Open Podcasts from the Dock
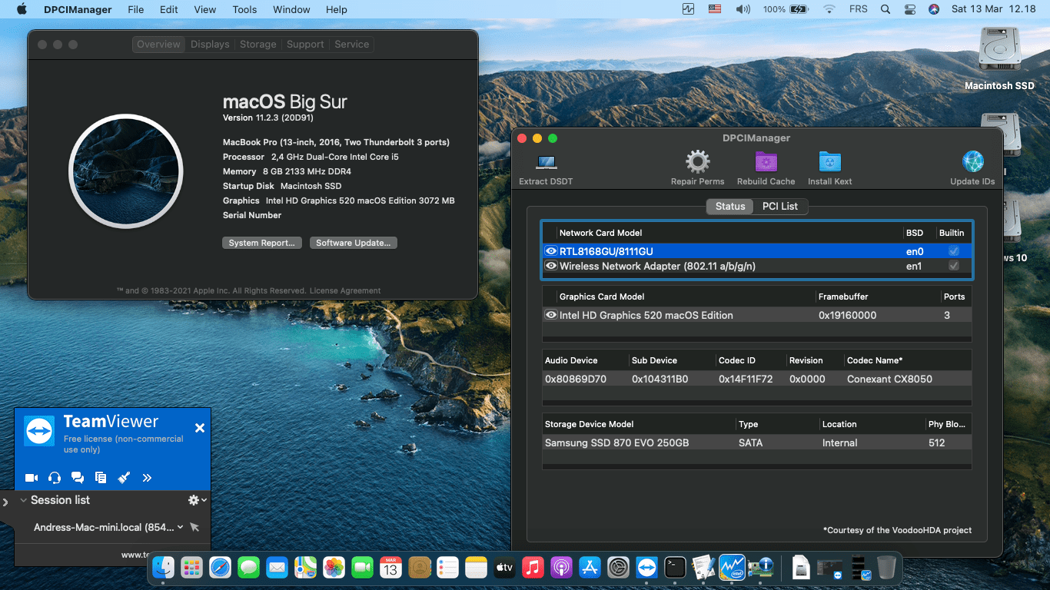Screen dimensions: 1050x590 [x=561, y=568]
